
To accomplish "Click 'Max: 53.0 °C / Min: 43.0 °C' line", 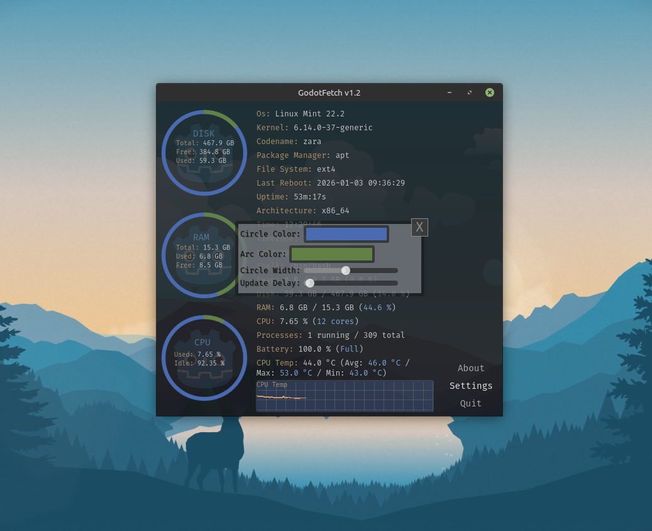I will 321,373.
